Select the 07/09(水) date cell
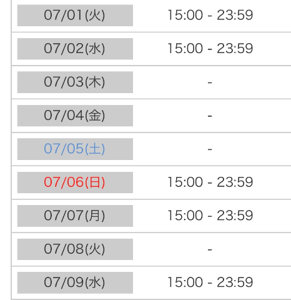Screen dimensions: 291x300 coord(75,282)
